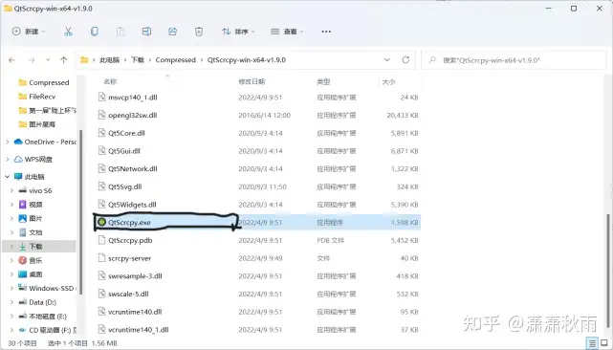The image size is (613, 350).
Task: Expand OneDrive - Personal tree node
Action: (8, 142)
